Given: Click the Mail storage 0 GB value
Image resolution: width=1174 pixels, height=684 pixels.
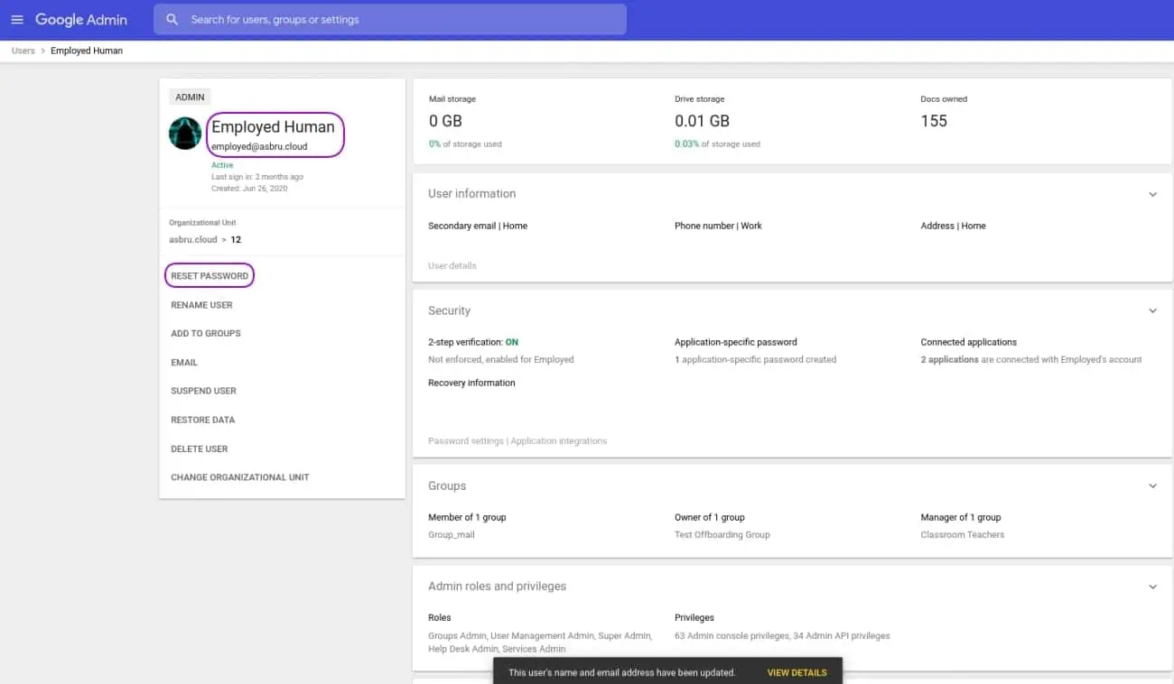Looking at the screenshot, I should coord(445,121).
